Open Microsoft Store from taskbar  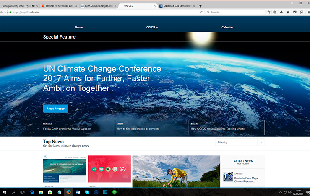coord(50,192)
